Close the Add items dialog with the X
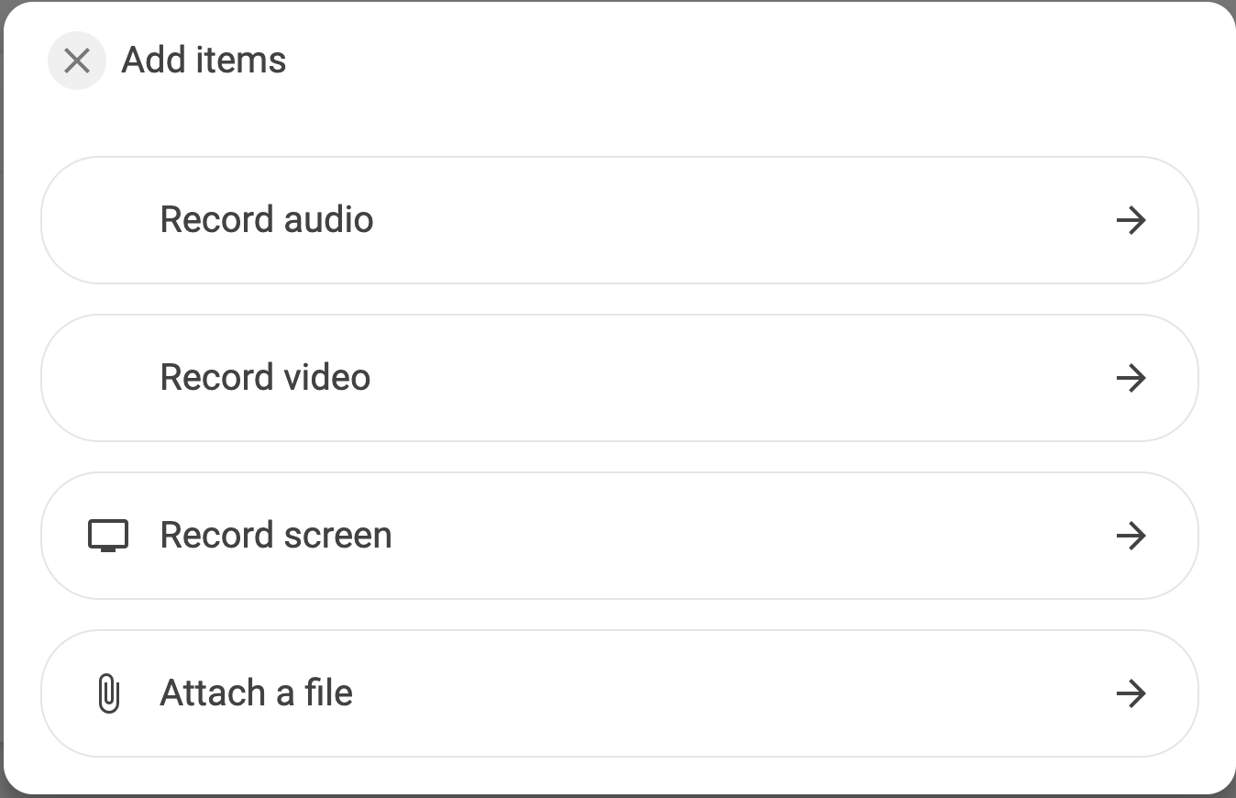This screenshot has width=1236, height=798. [x=77, y=61]
